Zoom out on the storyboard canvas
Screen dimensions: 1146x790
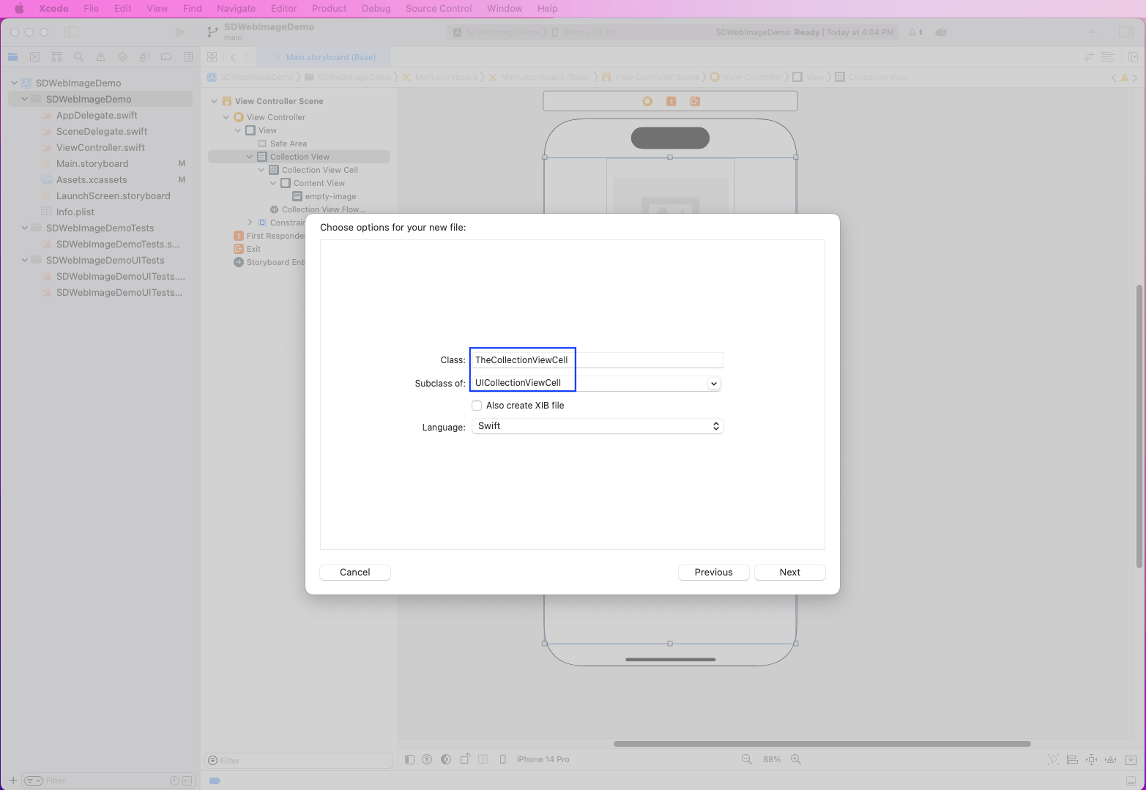pyautogui.click(x=747, y=759)
